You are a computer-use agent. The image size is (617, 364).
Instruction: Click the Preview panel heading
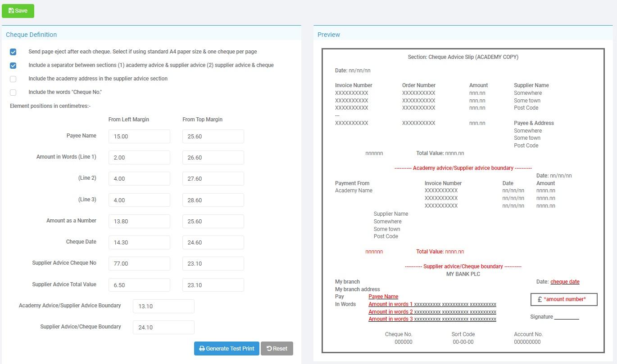[329, 35]
